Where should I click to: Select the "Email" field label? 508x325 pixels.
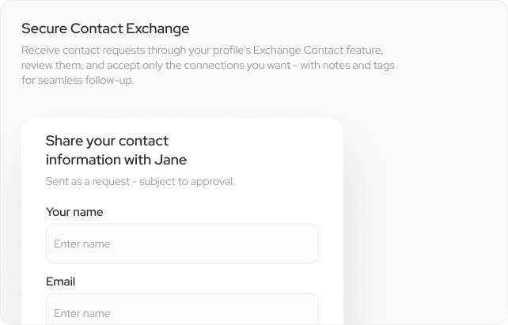pyautogui.click(x=60, y=282)
